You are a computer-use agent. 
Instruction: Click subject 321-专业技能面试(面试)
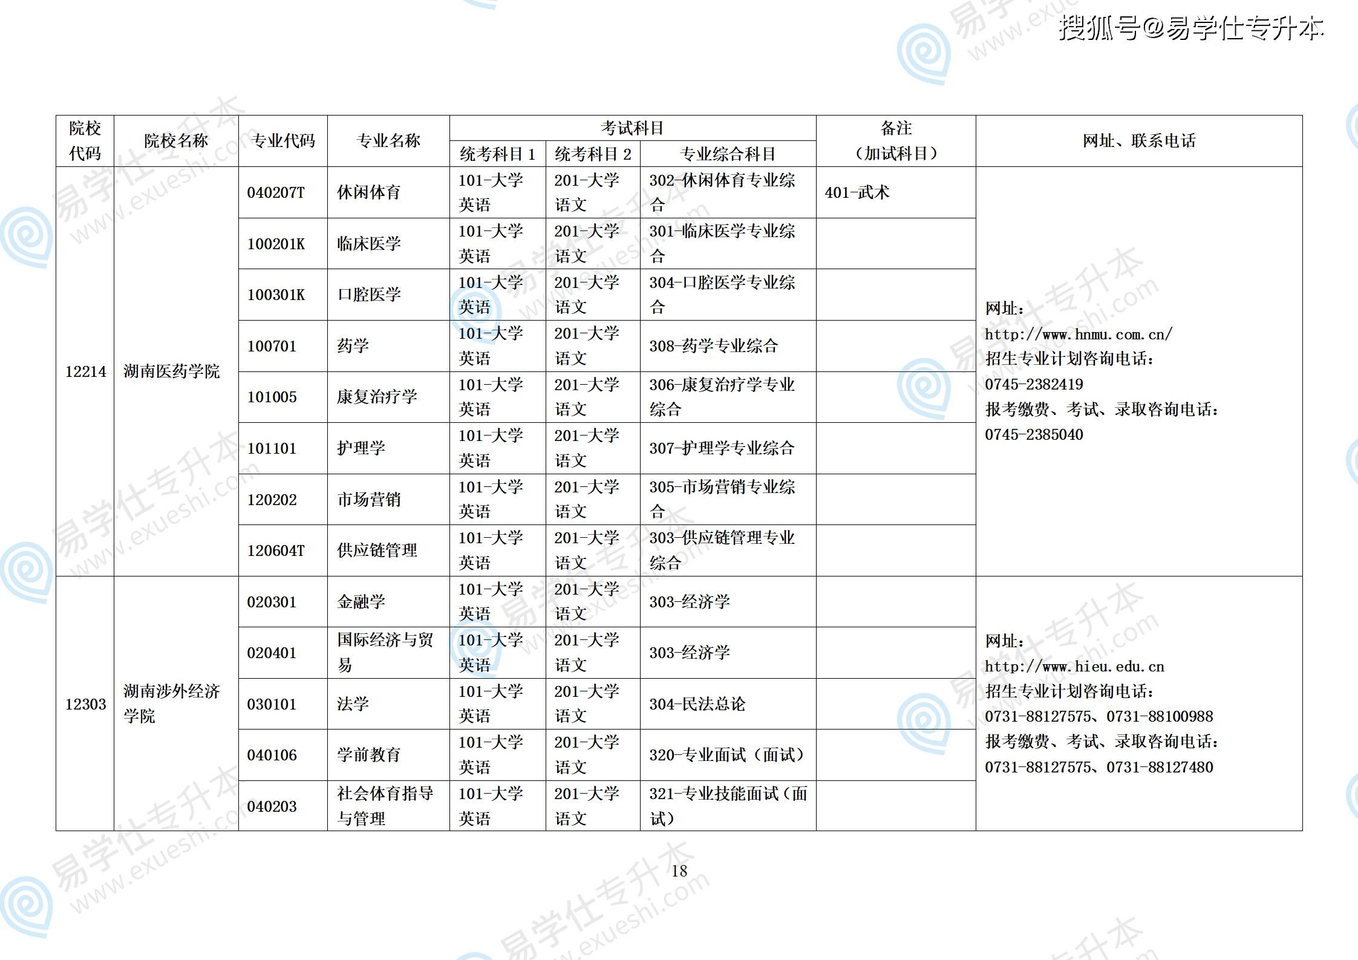pos(728,806)
